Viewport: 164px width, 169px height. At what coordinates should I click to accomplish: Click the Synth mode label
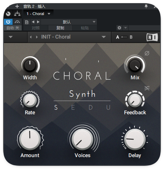coord(83,94)
